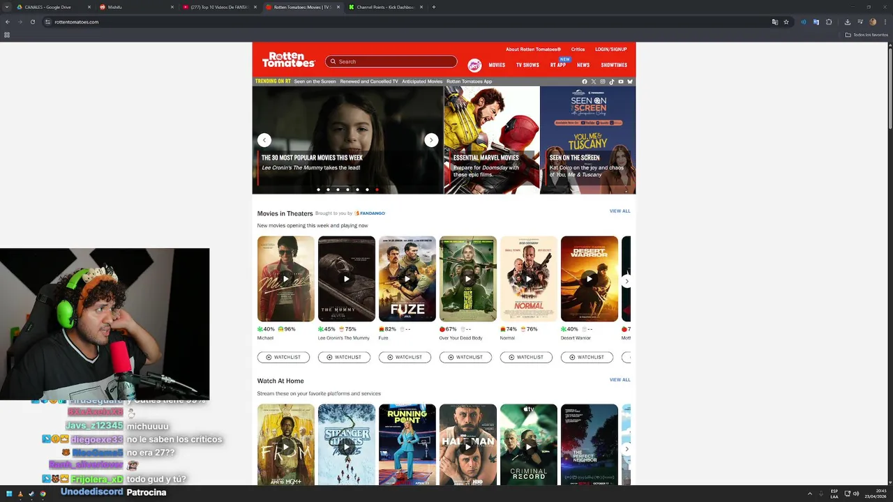Open Rotten Tomatoes Facebook icon

585,82
